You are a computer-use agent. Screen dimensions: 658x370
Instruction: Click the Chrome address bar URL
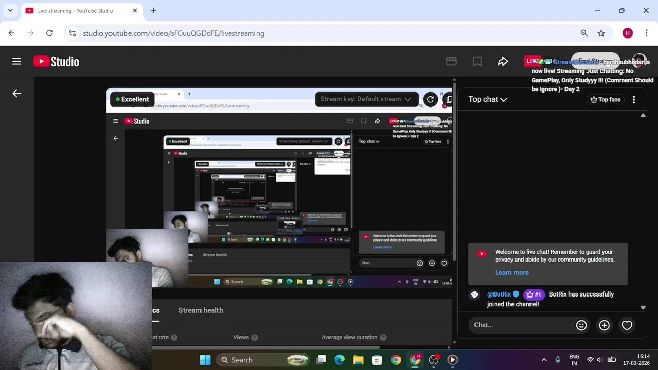(x=174, y=33)
